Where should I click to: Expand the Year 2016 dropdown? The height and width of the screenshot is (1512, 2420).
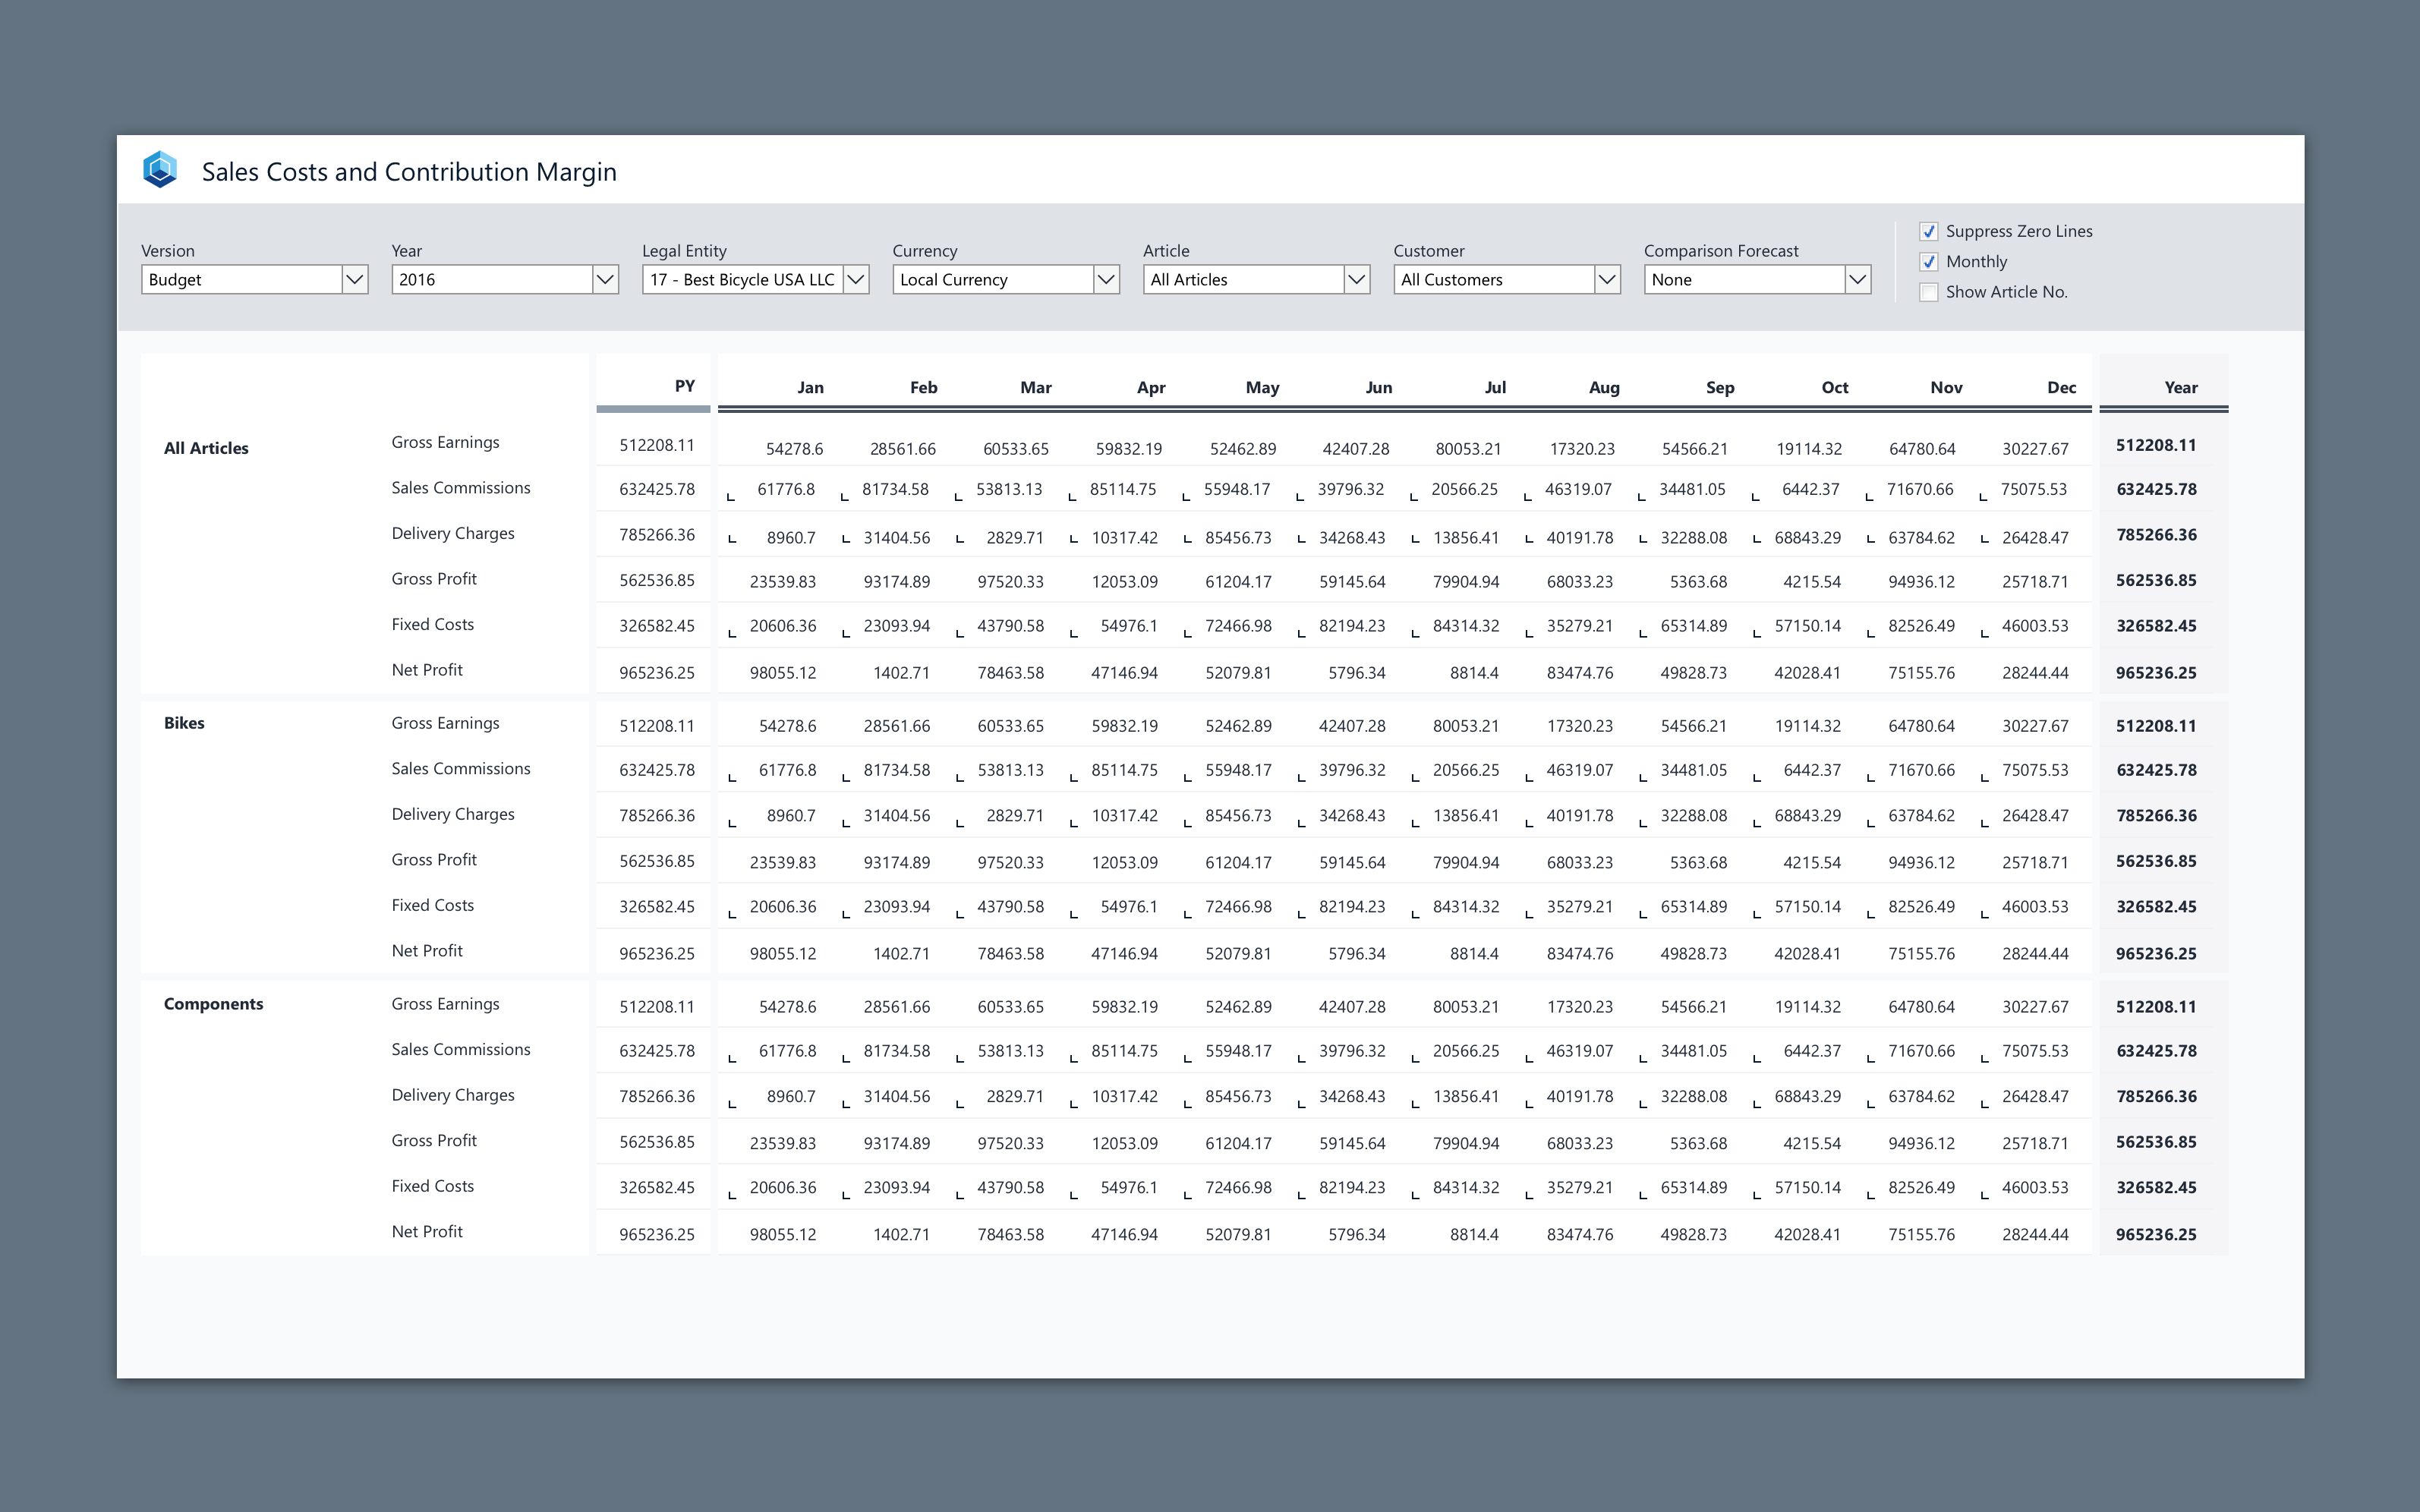click(604, 280)
